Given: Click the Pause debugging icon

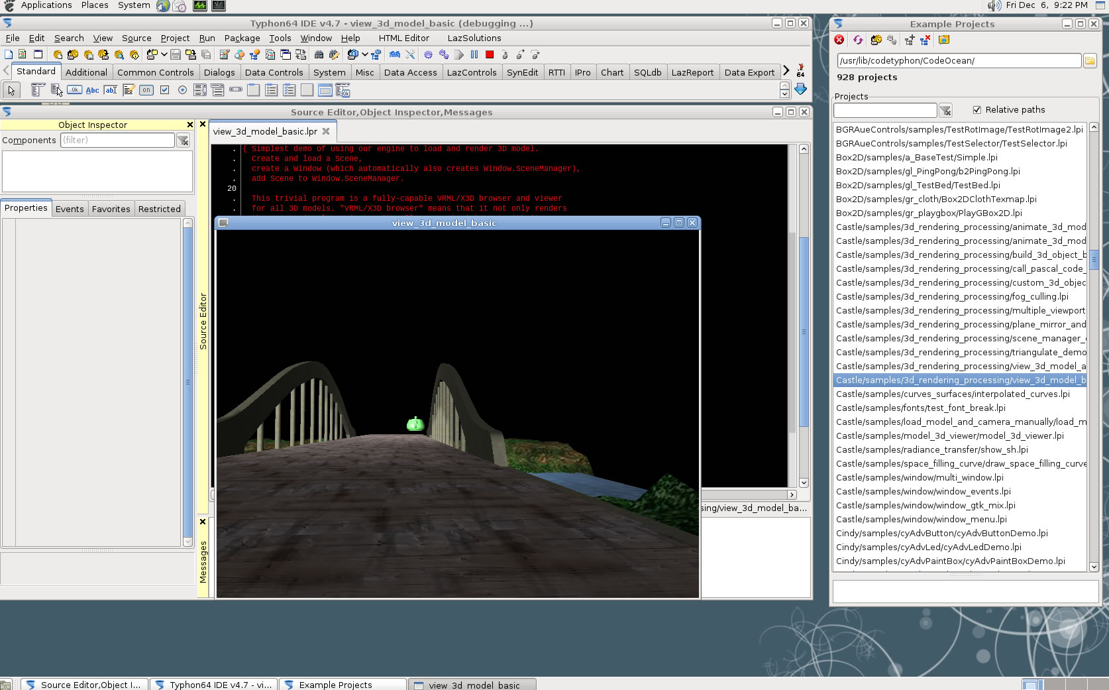Looking at the screenshot, I should point(474,54).
